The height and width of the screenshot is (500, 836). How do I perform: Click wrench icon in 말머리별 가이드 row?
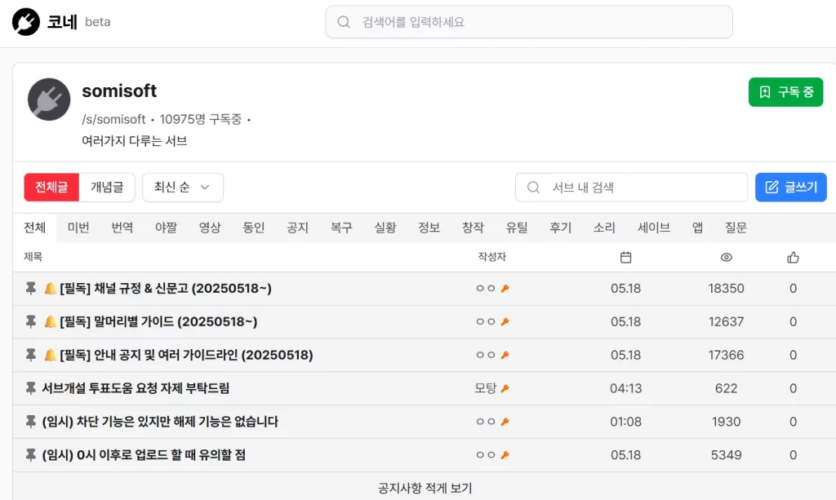coord(505,321)
